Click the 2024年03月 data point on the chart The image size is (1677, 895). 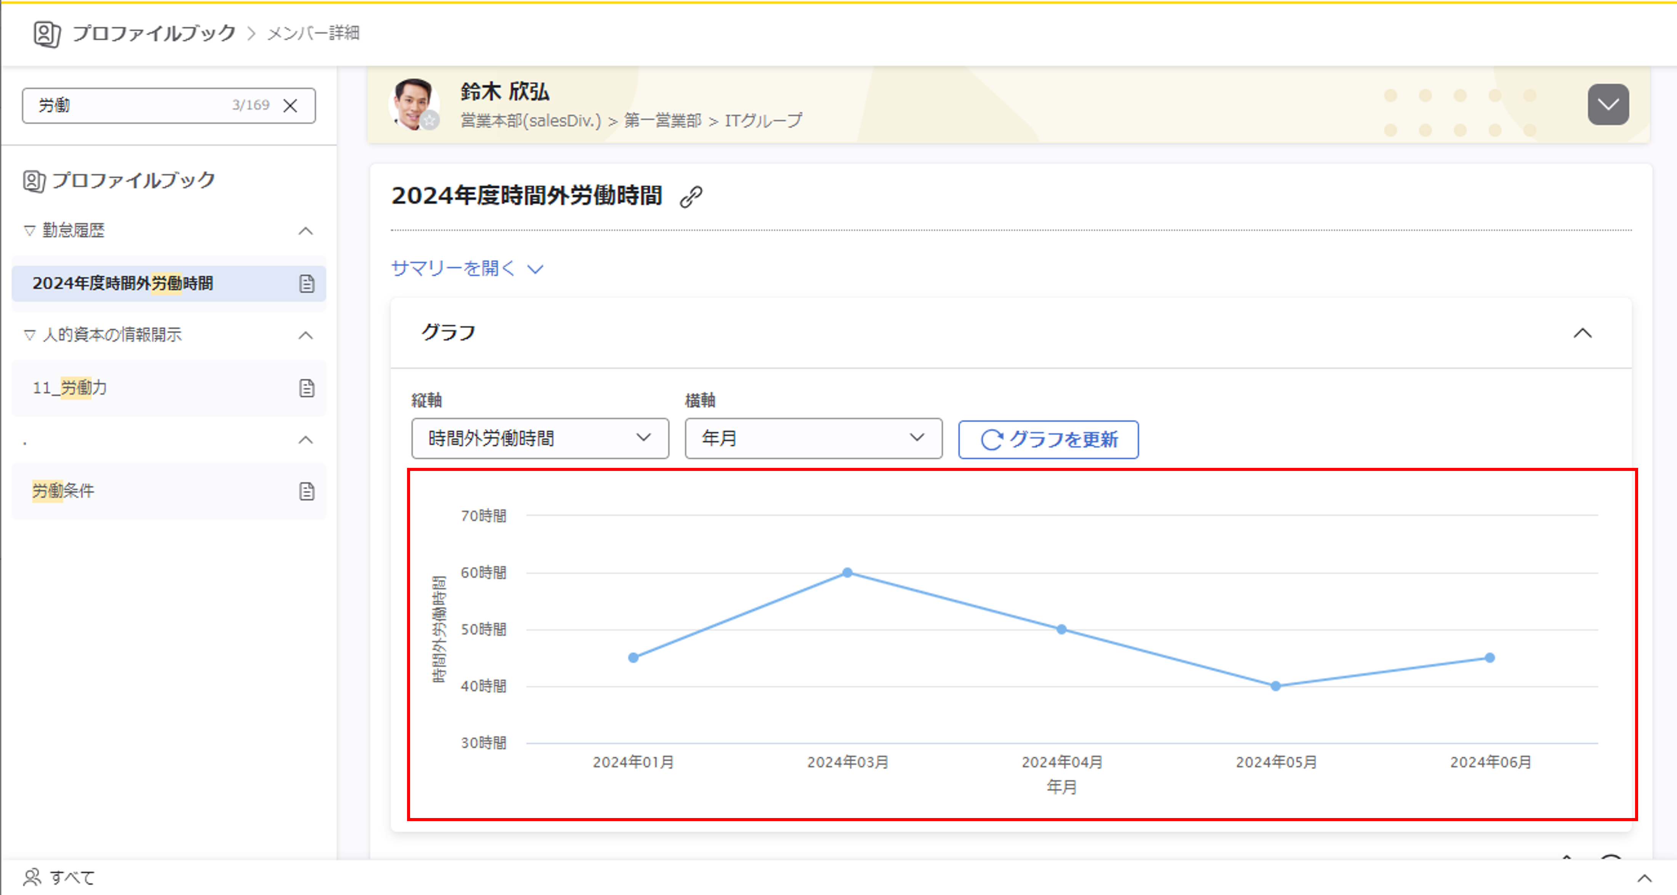point(847,573)
